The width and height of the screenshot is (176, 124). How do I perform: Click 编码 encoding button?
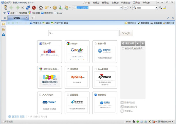[46, 23]
